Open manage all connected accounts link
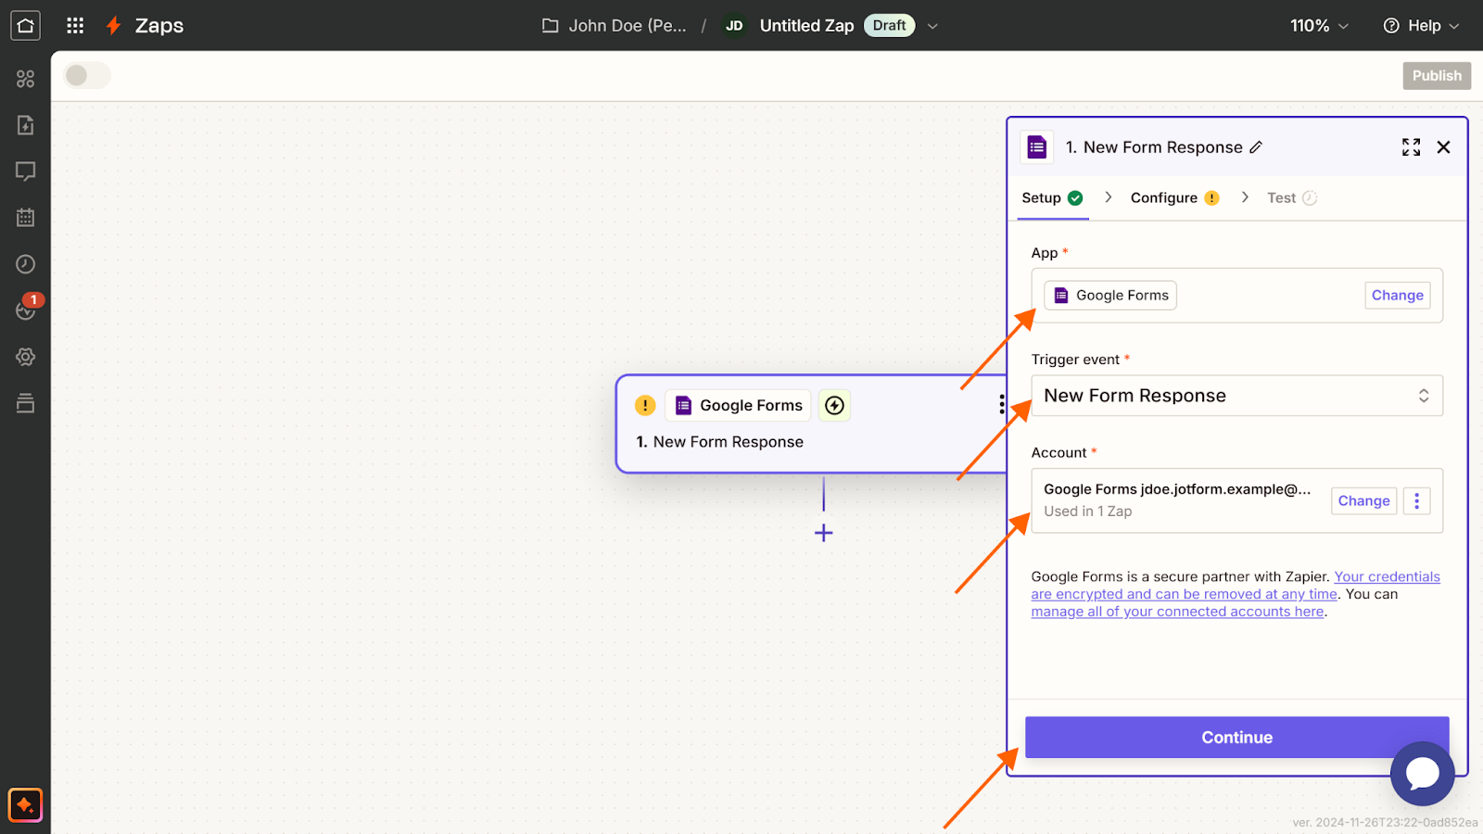 1177,612
